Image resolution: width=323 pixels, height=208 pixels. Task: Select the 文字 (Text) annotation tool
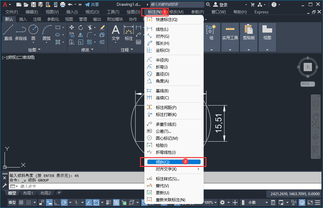116,33
